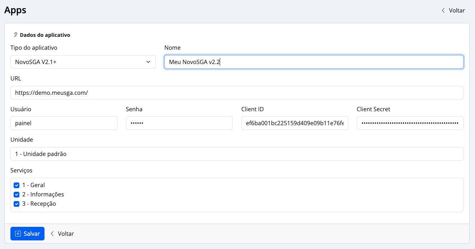Click the Senha password field
Viewport: 475px width, 249px height.
179,123
